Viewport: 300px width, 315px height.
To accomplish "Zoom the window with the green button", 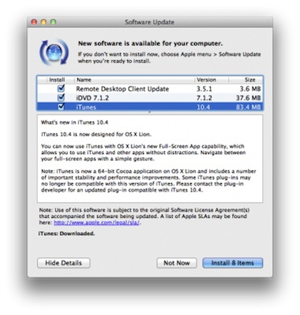I will 53,22.
